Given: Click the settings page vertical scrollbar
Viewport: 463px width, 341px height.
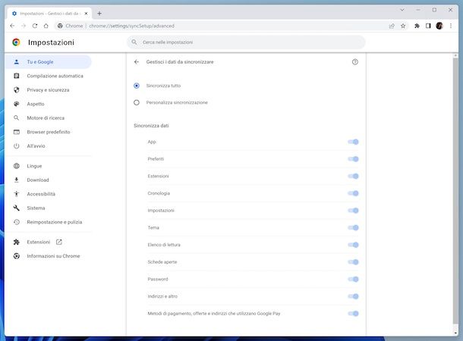Looking at the screenshot, I should [x=455, y=191].
